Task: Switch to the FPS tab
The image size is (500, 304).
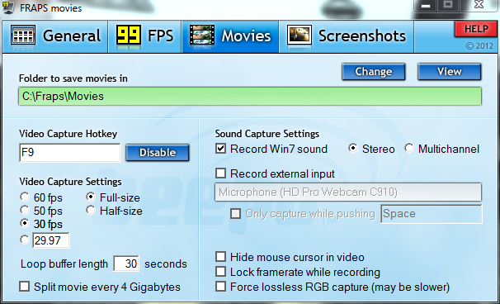Action: [x=145, y=36]
